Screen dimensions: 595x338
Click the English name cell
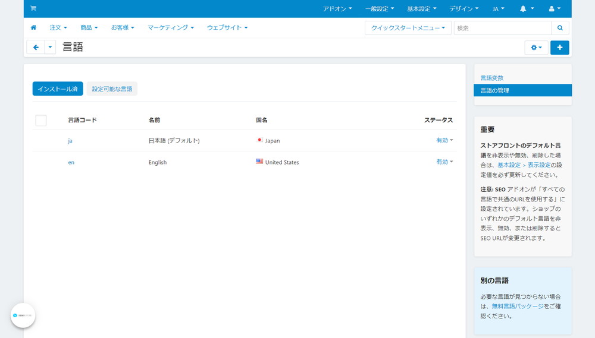point(158,162)
